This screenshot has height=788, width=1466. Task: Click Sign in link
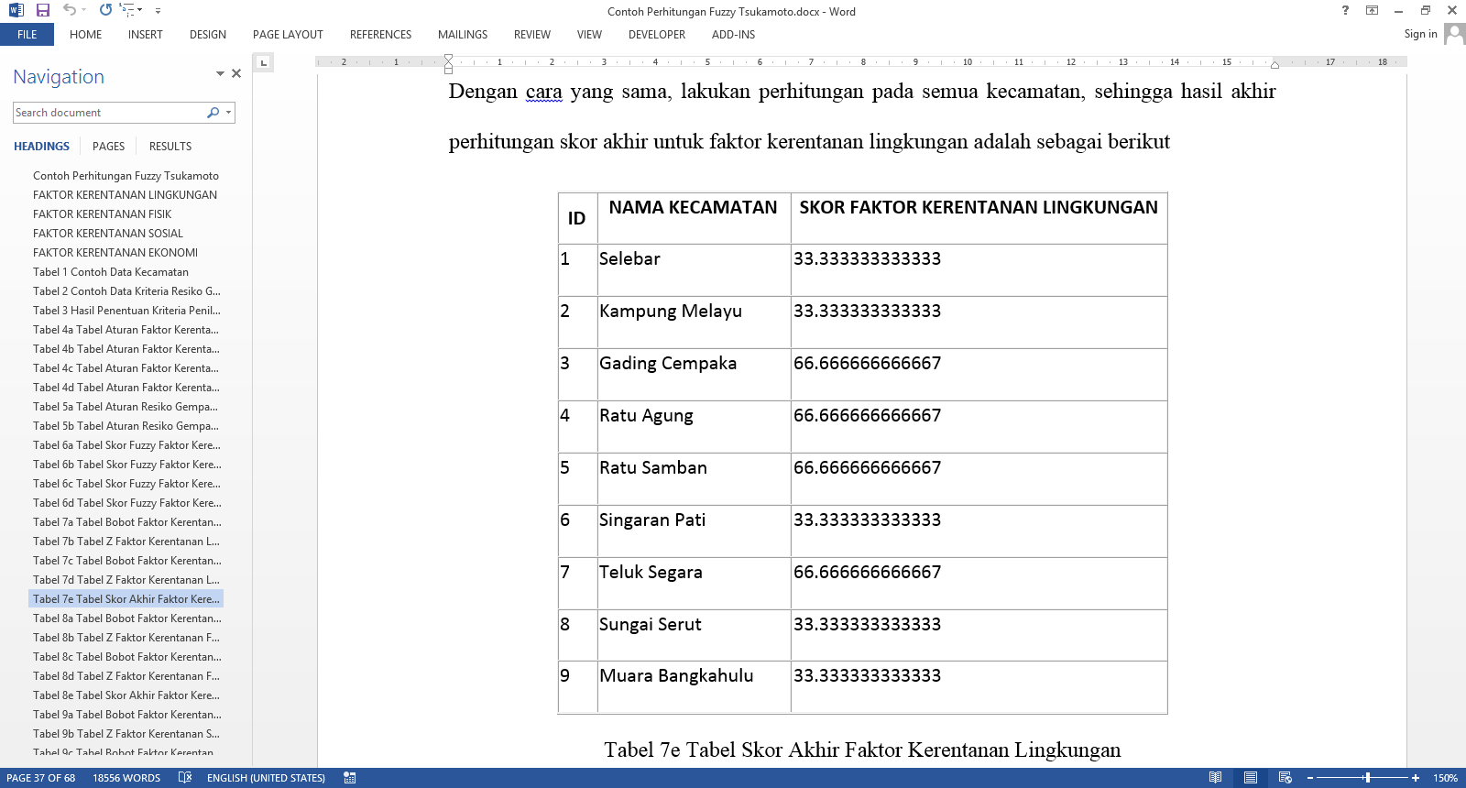point(1420,34)
